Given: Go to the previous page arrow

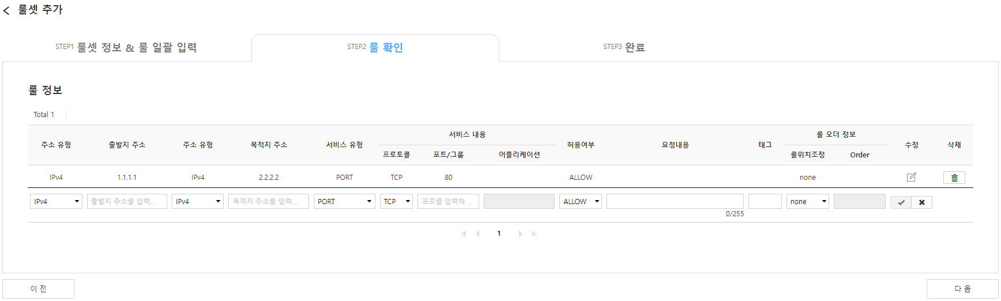Looking at the screenshot, I should tap(477, 234).
